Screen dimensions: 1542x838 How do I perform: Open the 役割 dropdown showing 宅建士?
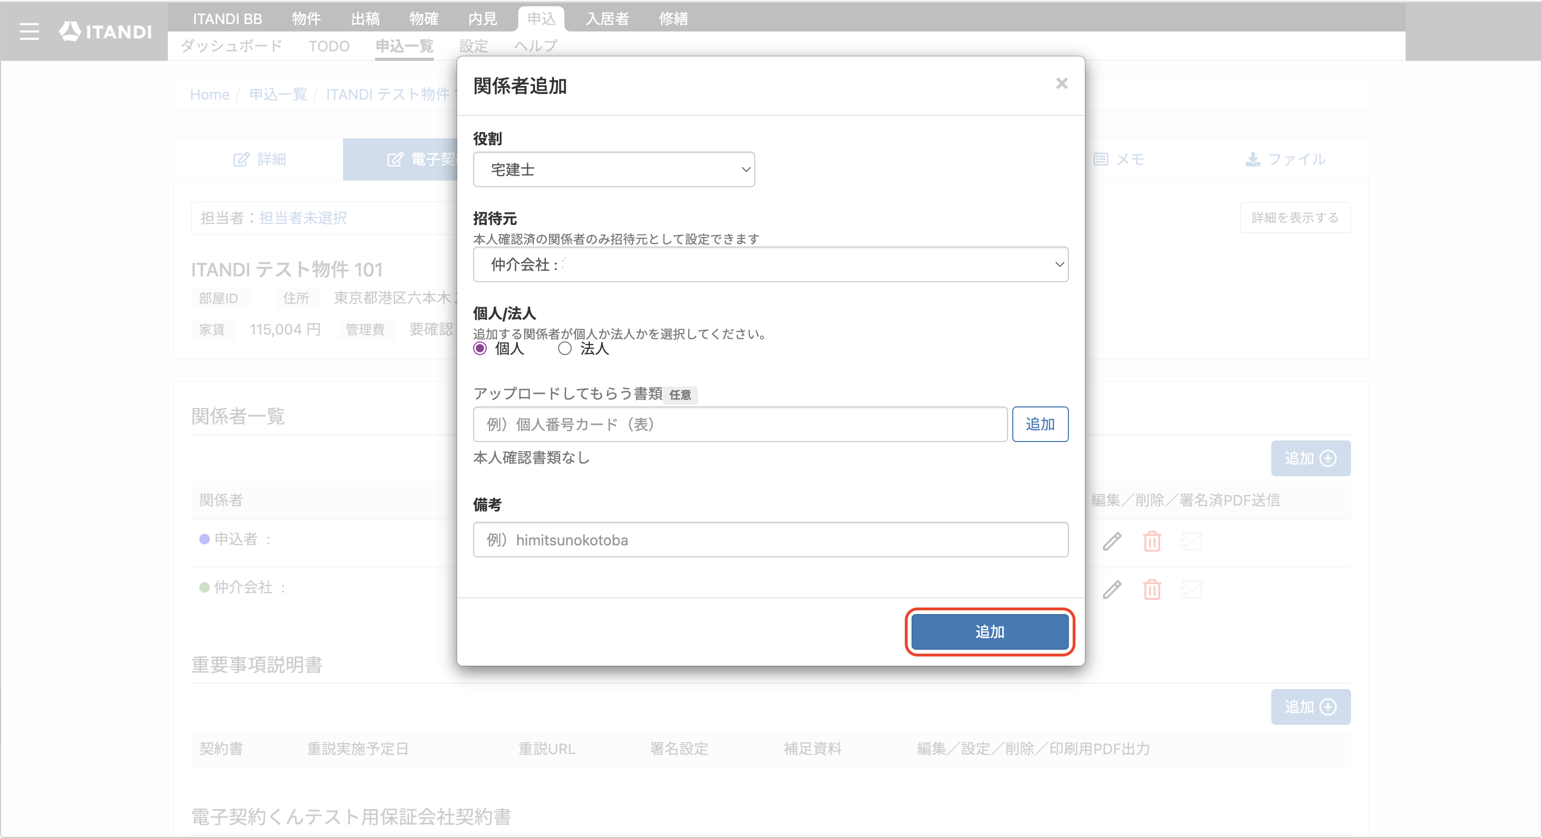(614, 169)
